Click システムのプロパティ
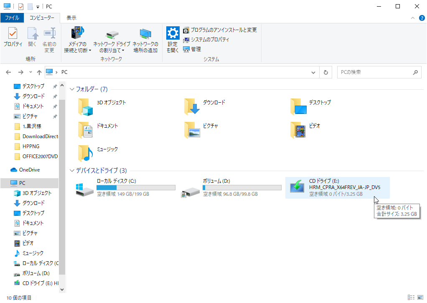Screen dimensions: 427x303 [x=206, y=40]
